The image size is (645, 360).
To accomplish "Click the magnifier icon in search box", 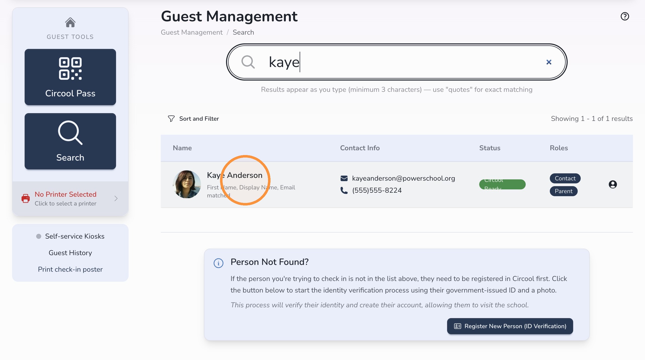I will click(248, 62).
